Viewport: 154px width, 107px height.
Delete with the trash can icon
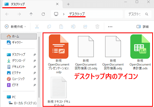[x=97, y=27]
